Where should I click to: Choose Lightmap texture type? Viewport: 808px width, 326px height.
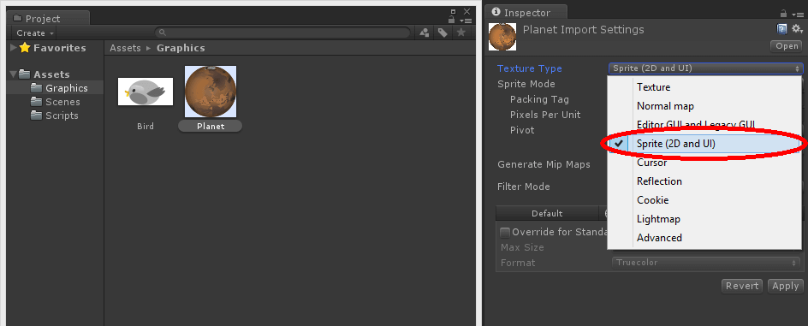pyautogui.click(x=704, y=219)
